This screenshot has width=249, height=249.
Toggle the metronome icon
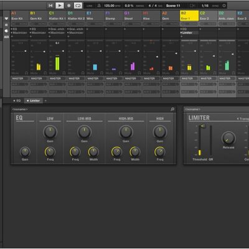(x=99, y=6)
